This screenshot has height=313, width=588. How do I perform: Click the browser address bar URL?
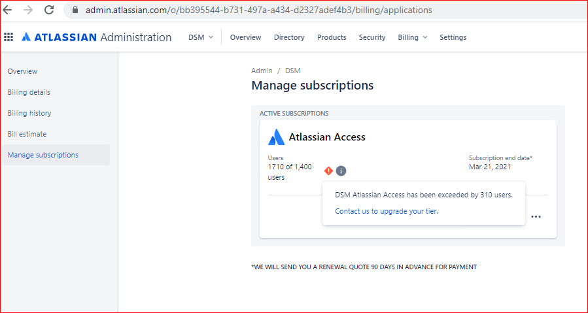[x=259, y=10]
